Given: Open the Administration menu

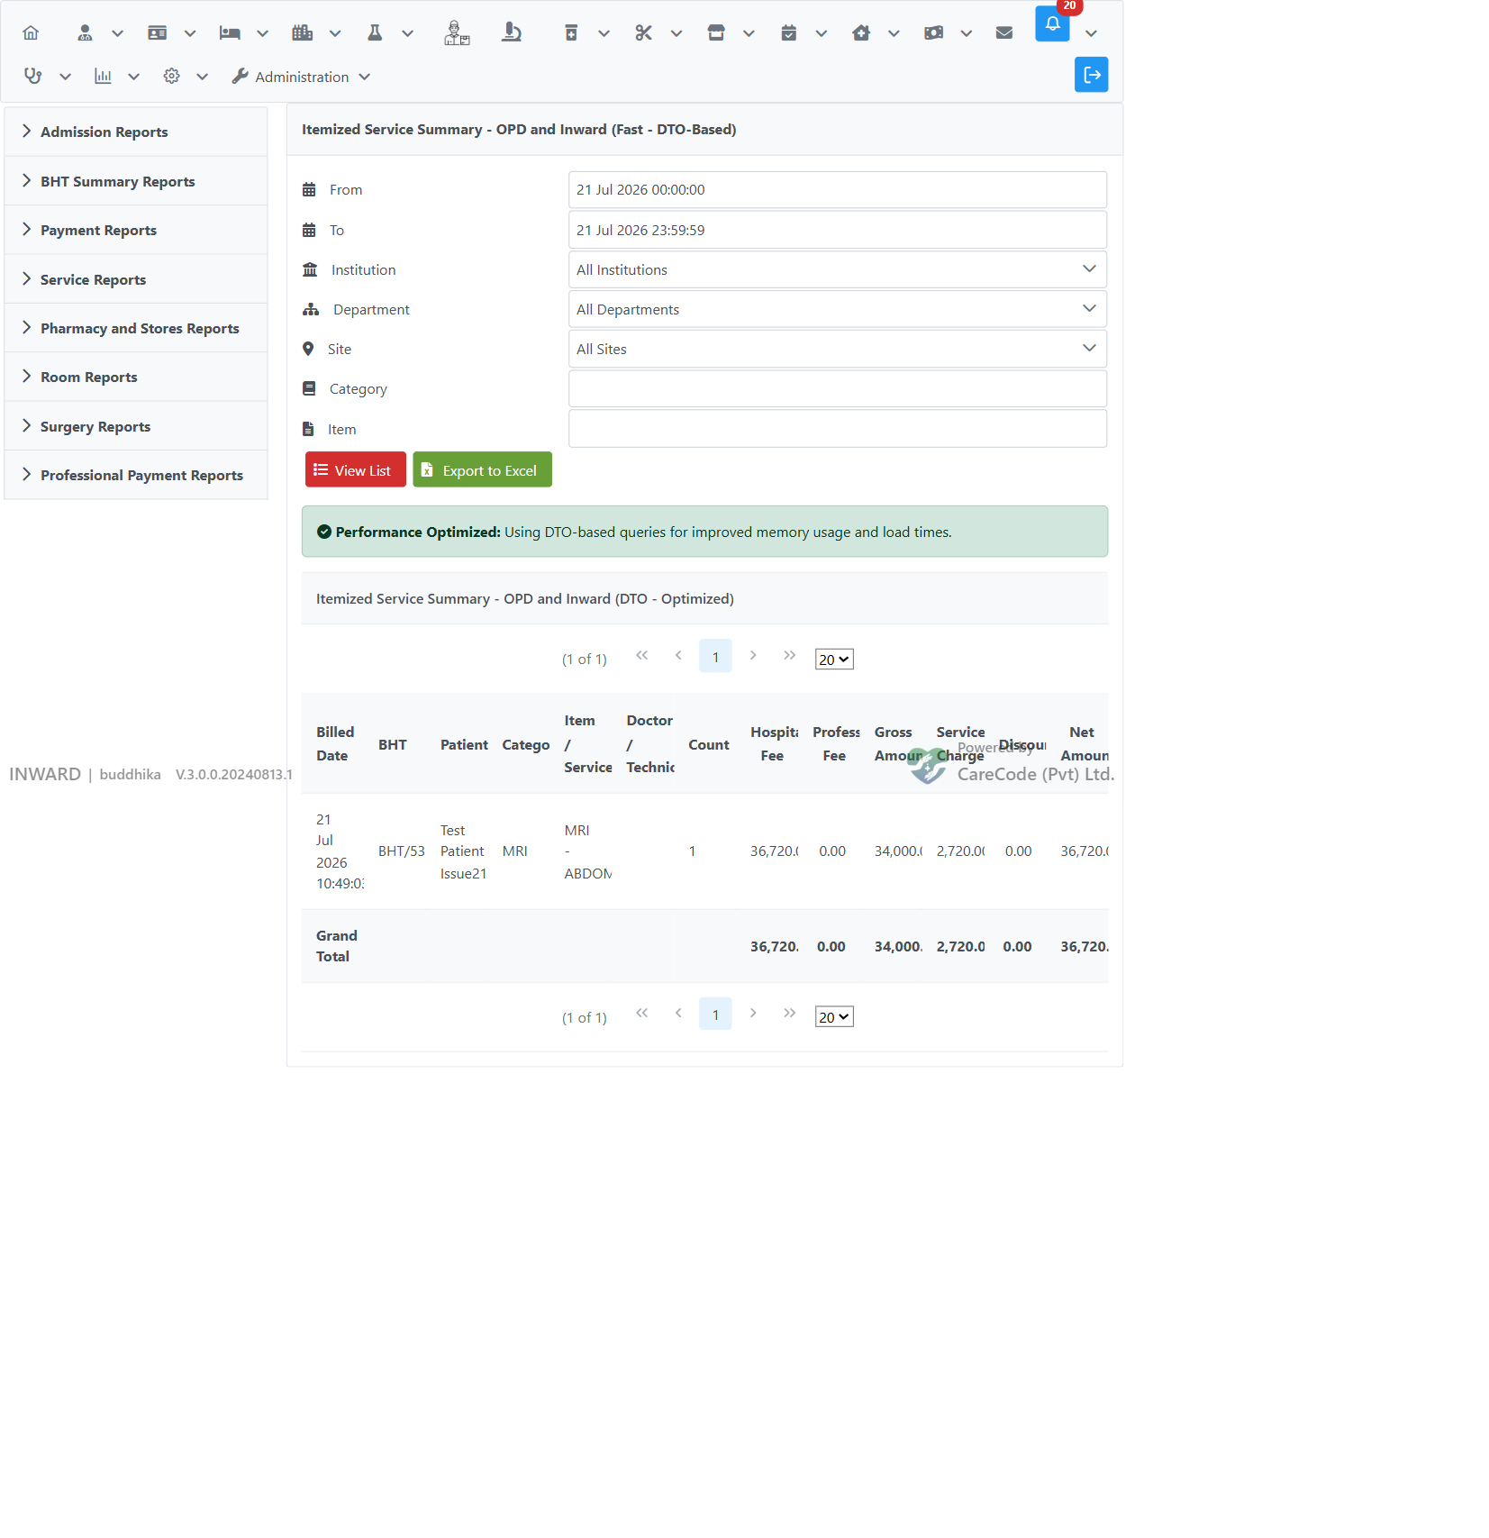Looking at the screenshot, I should click(x=301, y=77).
